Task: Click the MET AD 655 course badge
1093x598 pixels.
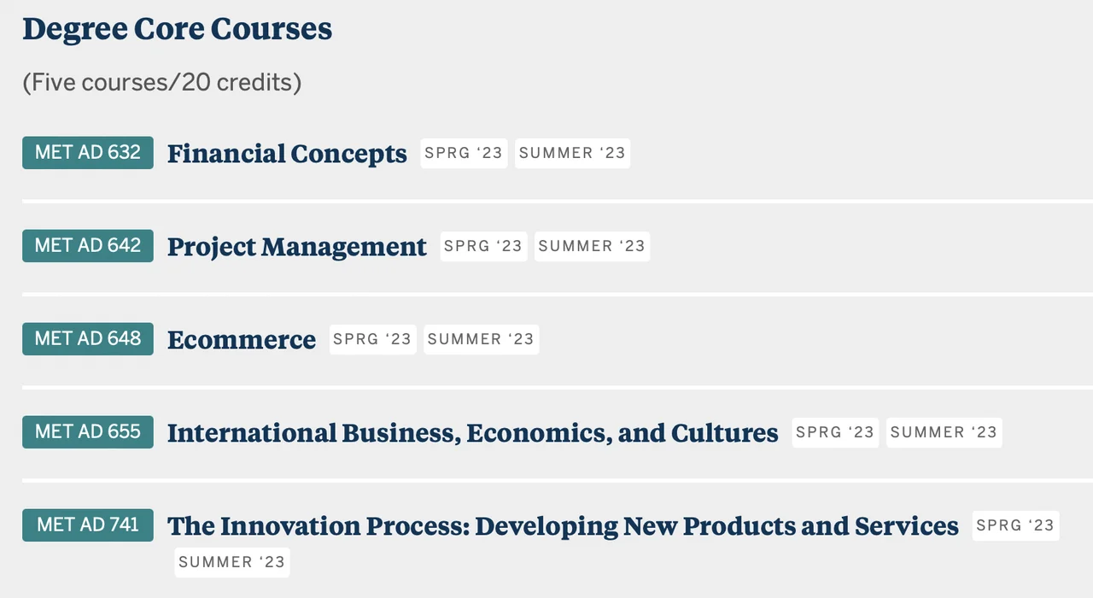Action: point(88,432)
